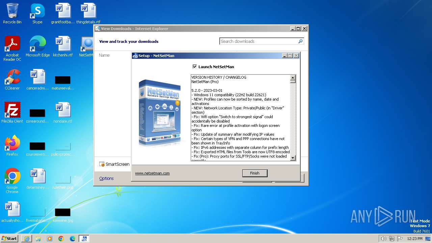Select the grantfootba... document icon
Image resolution: width=432 pixels, height=243 pixels.
coord(63,13)
